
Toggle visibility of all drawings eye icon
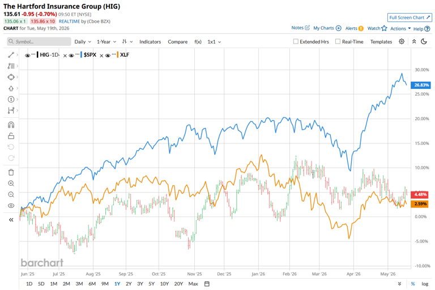[x=11, y=206]
